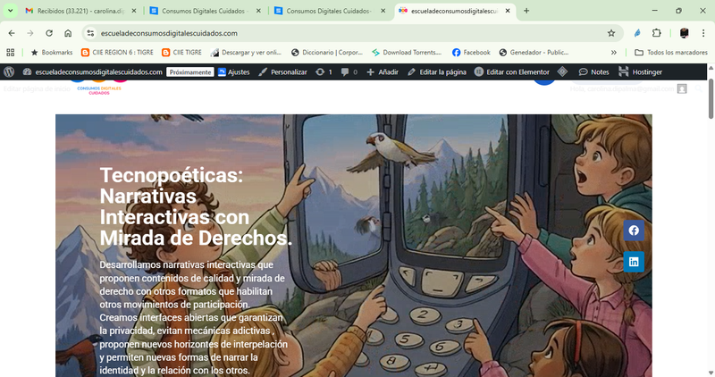Reload the current page
Screen dimensions: 715x377
point(48,33)
